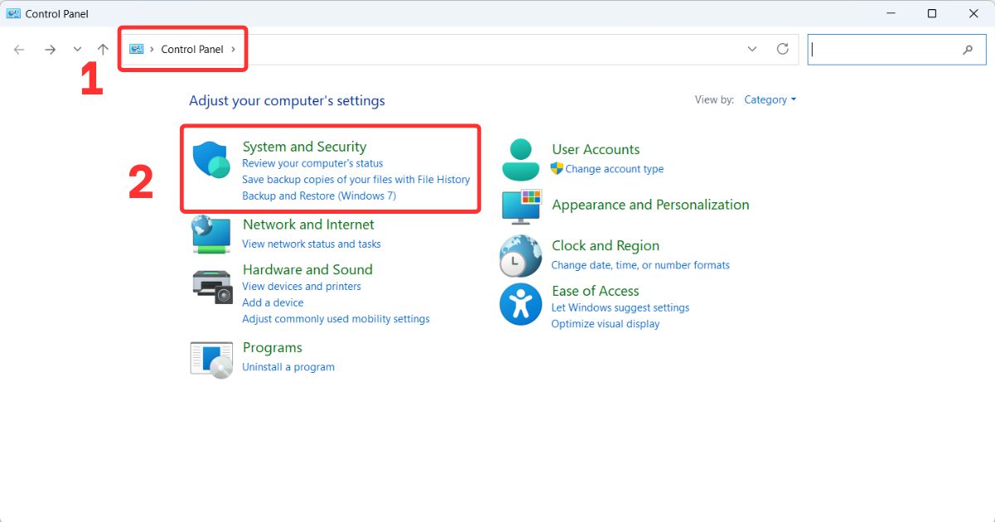Viewport: 995px width, 522px height.
Task: Open Review your computer's status
Action: point(313,163)
